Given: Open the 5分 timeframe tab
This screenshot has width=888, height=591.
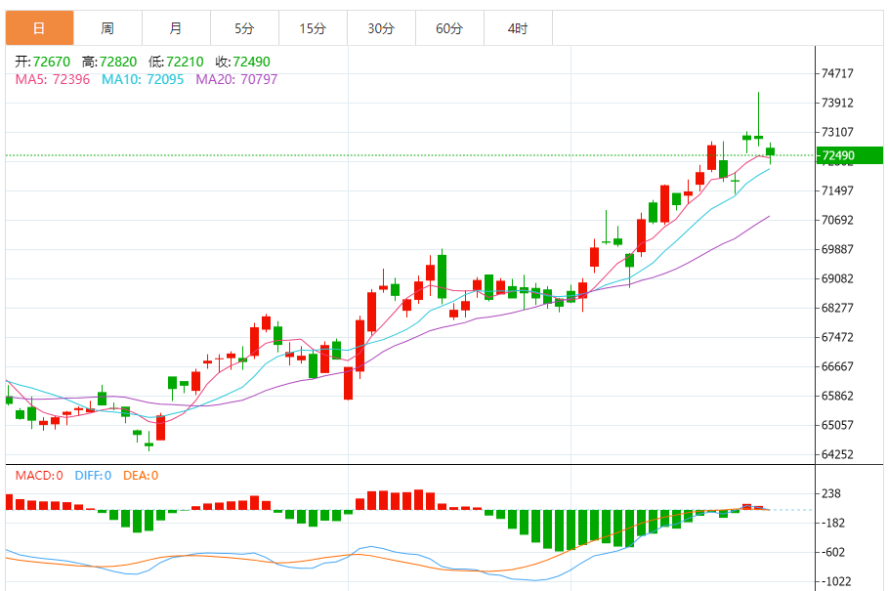Looking at the screenshot, I should click(244, 27).
